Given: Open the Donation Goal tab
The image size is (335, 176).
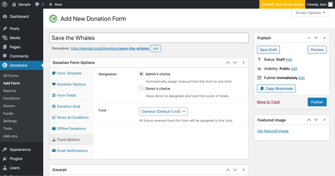Looking at the screenshot, I should point(71,106).
